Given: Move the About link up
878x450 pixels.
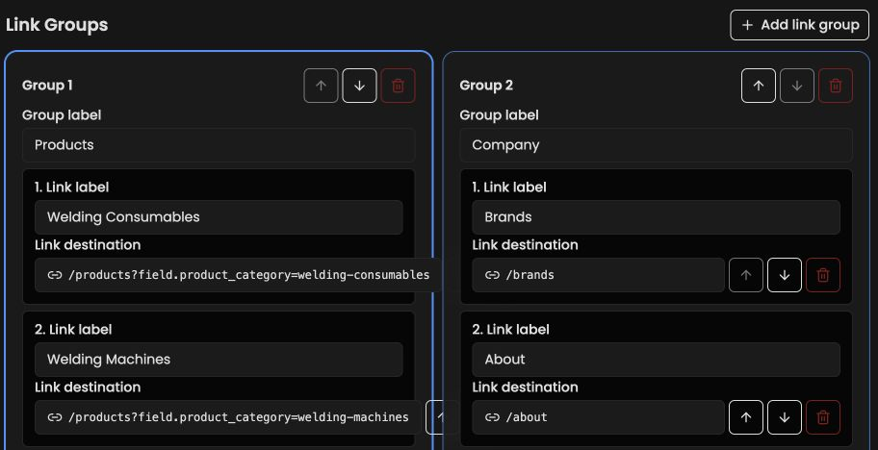Looking at the screenshot, I should pyautogui.click(x=746, y=417).
